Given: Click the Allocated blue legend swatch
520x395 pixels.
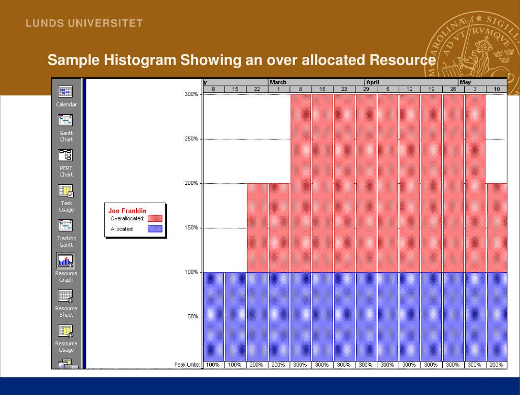Looking at the screenshot, I should (155, 229).
